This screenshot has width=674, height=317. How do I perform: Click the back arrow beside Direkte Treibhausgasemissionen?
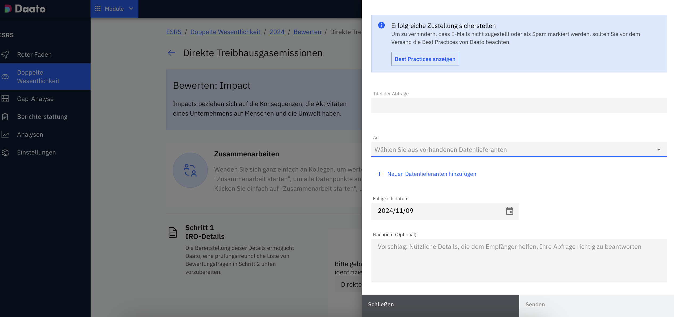coord(171,53)
